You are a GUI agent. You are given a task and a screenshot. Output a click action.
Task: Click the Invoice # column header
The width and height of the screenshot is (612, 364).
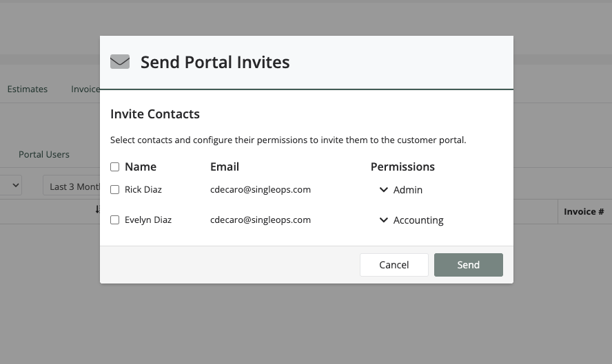[x=584, y=212]
